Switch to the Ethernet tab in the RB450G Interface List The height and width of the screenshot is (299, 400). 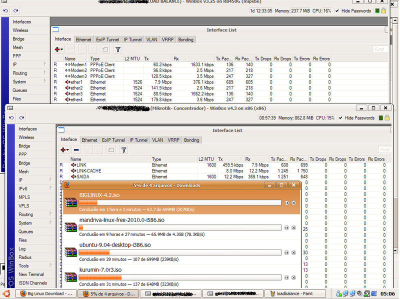83,39
